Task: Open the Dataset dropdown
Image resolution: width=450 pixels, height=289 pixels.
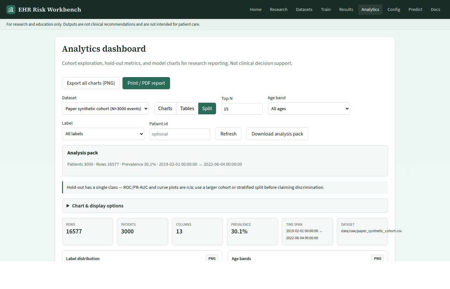Action: [x=105, y=109]
